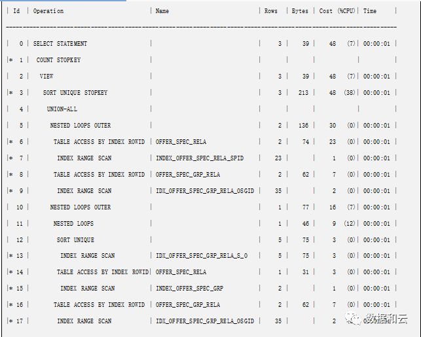
Task: Click Id number "4" for UNION-ALL
Action: 21,109
